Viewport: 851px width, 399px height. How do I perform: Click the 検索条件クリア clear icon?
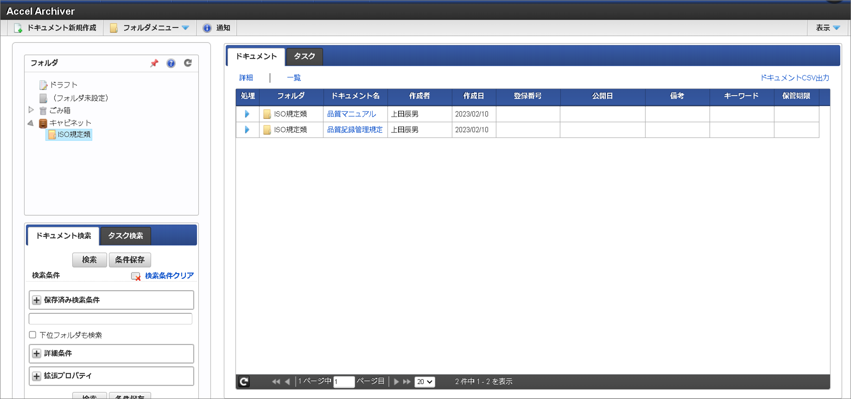136,276
